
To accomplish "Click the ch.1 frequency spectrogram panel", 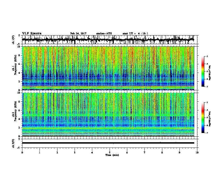I will tap(108, 68).
